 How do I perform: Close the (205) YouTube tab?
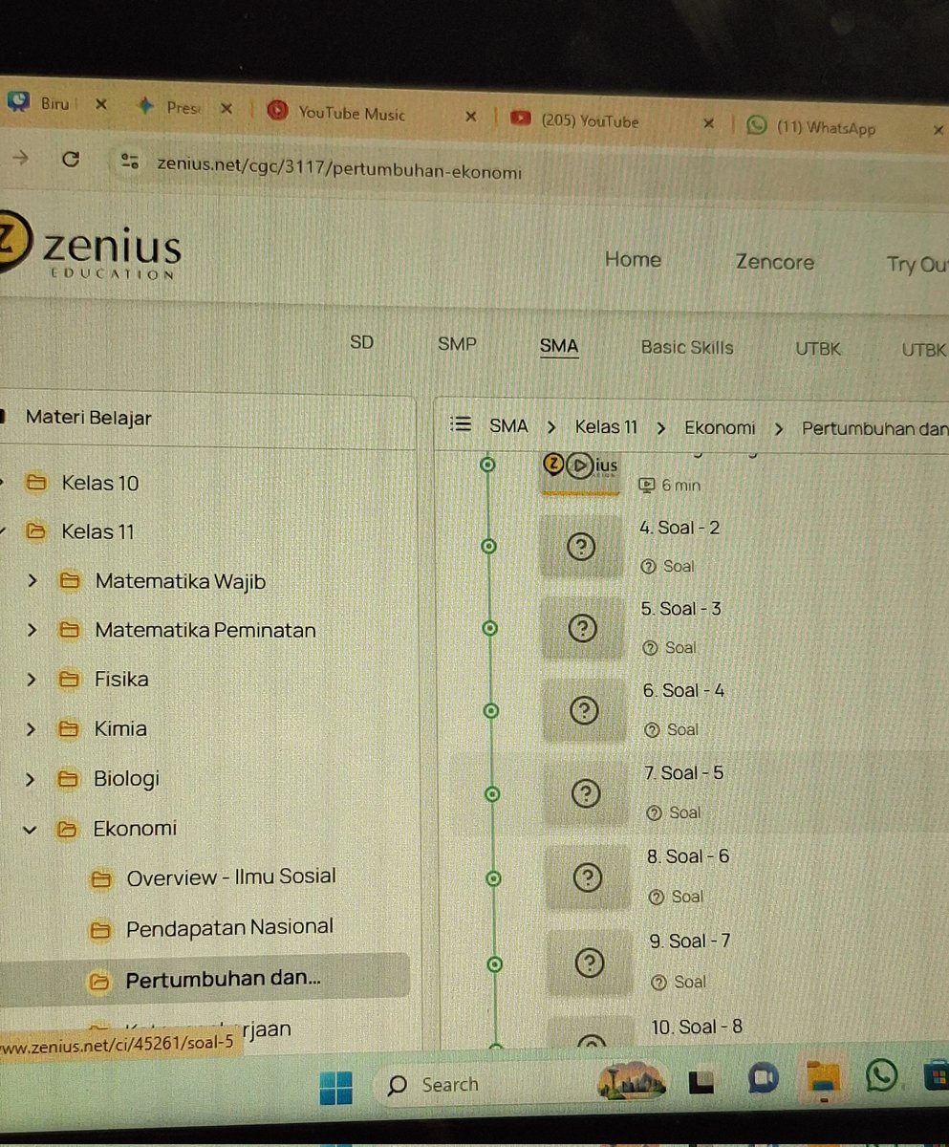point(708,124)
